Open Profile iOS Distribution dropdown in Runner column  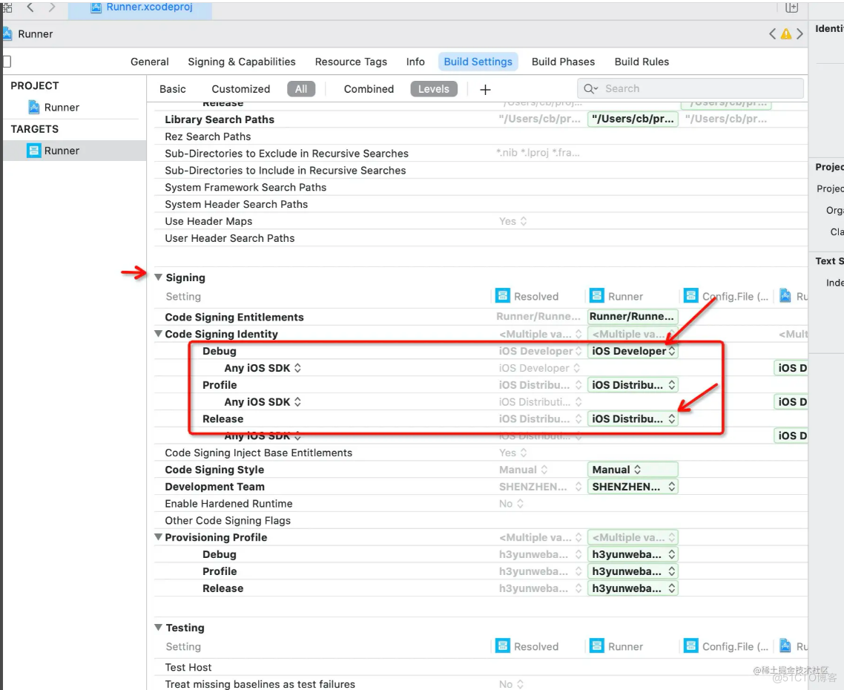633,385
